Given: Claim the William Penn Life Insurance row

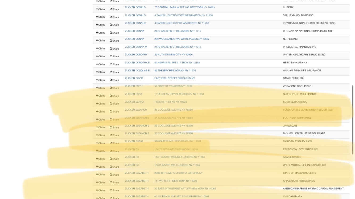Looking at the screenshot, I should (x=100, y=72).
